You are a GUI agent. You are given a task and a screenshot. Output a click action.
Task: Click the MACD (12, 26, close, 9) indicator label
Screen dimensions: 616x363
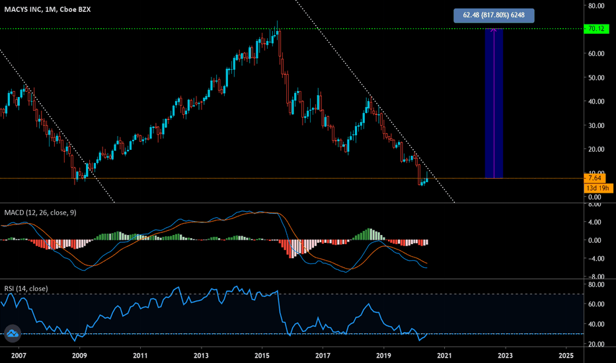(40, 213)
